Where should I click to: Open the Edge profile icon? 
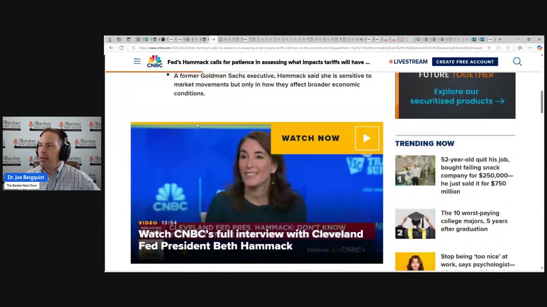(110, 39)
